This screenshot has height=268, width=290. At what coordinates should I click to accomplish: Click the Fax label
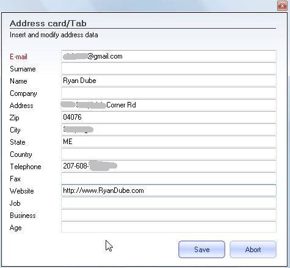15,179
